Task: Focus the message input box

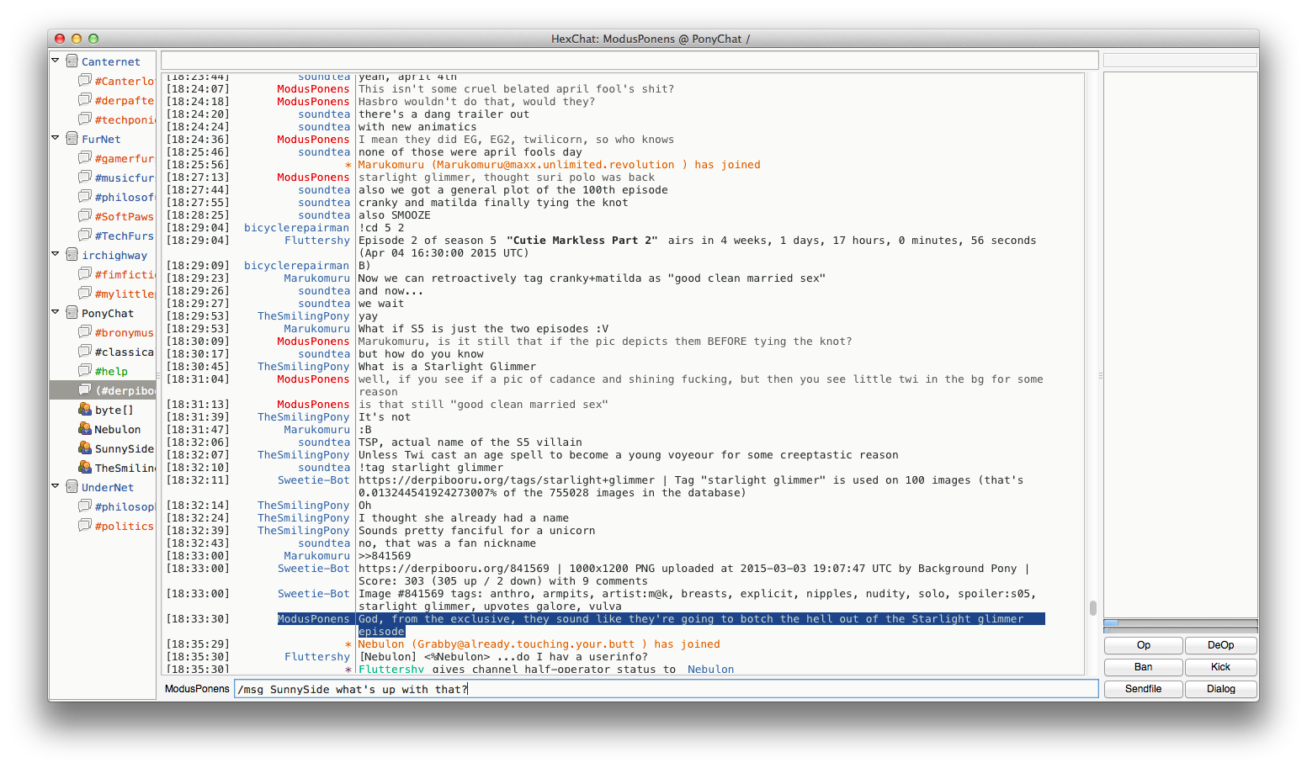Action: coord(666,689)
